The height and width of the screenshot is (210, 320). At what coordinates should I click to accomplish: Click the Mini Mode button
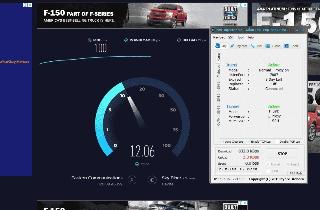[296, 174]
